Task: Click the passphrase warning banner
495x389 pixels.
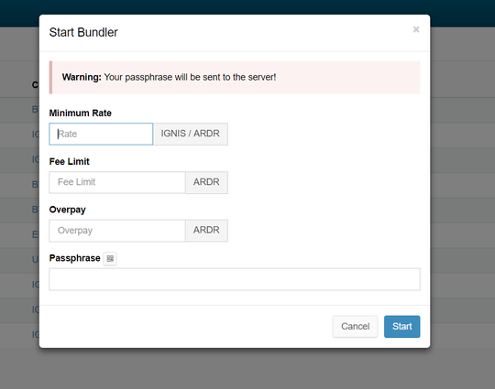Action: coord(235,77)
